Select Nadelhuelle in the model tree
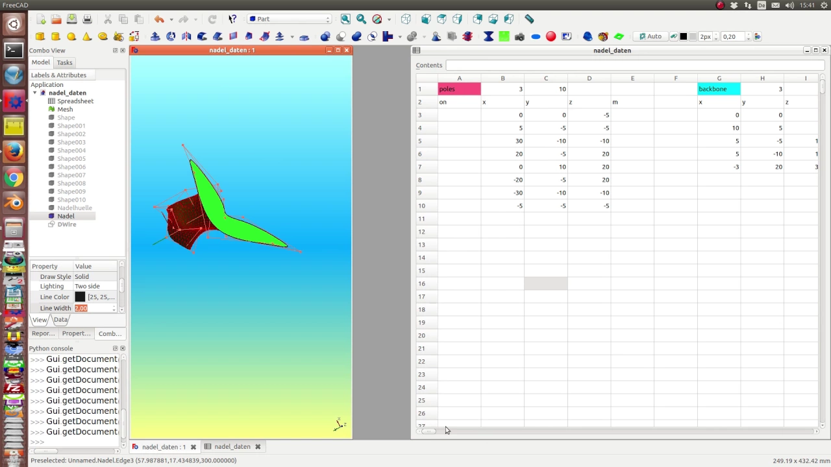The width and height of the screenshot is (831, 467). [x=74, y=208]
